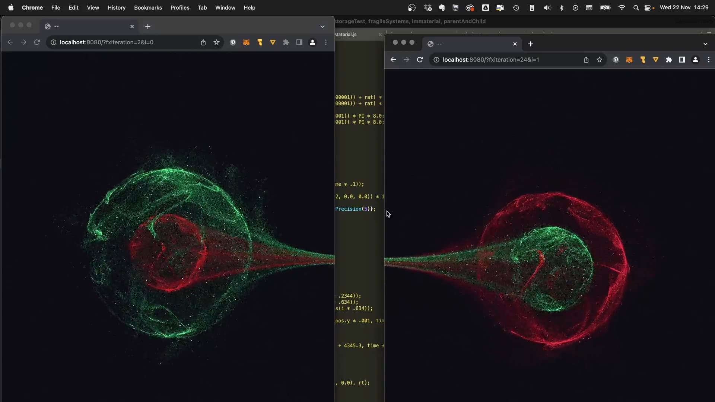Open new tab in right browser window
The image size is (715, 402).
[531, 44]
